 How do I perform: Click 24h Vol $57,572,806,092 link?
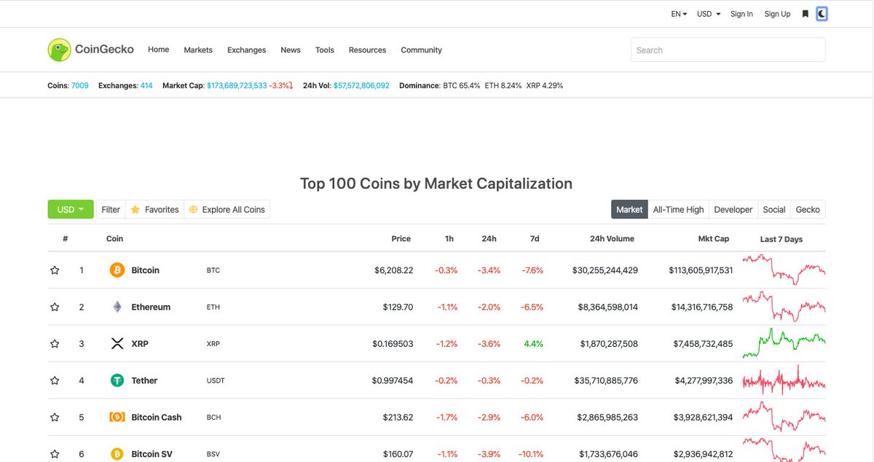(x=361, y=85)
